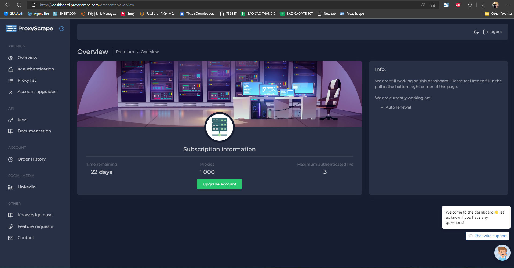Click the IP authentication lock icon

pos(11,69)
